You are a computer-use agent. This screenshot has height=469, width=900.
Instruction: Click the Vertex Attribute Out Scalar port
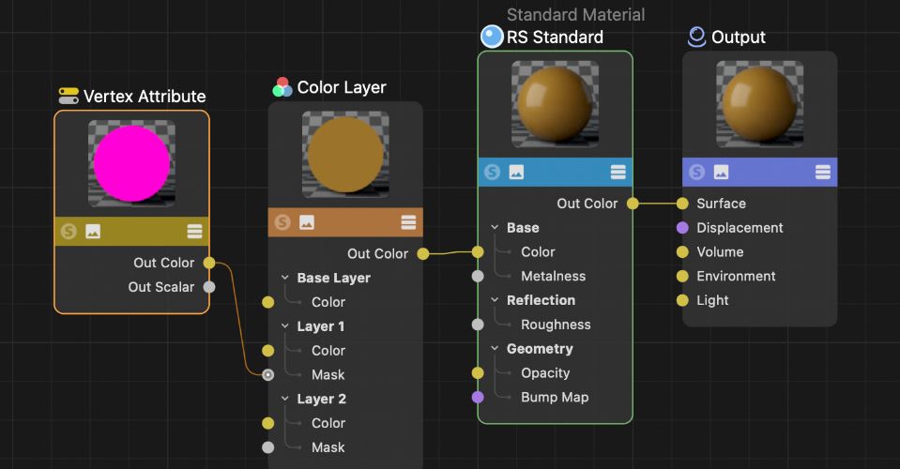click(x=209, y=287)
